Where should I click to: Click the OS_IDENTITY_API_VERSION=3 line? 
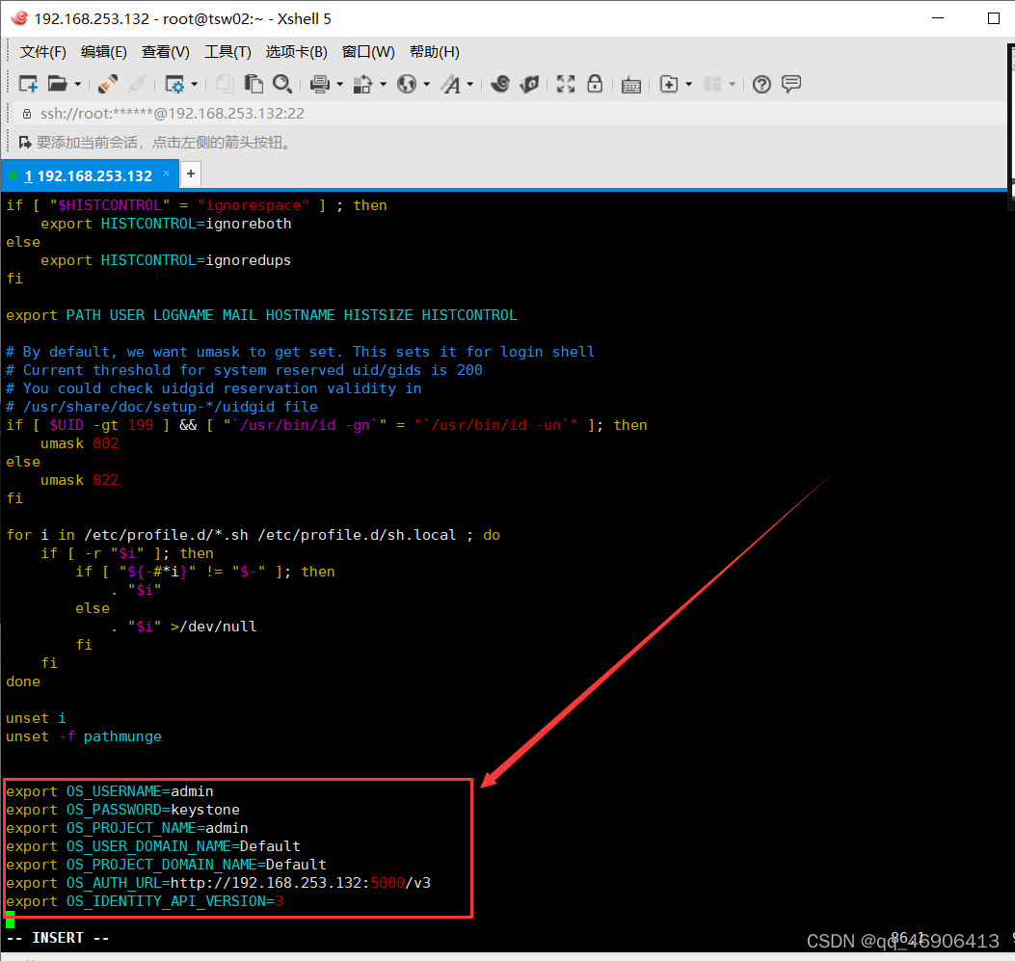click(x=145, y=901)
